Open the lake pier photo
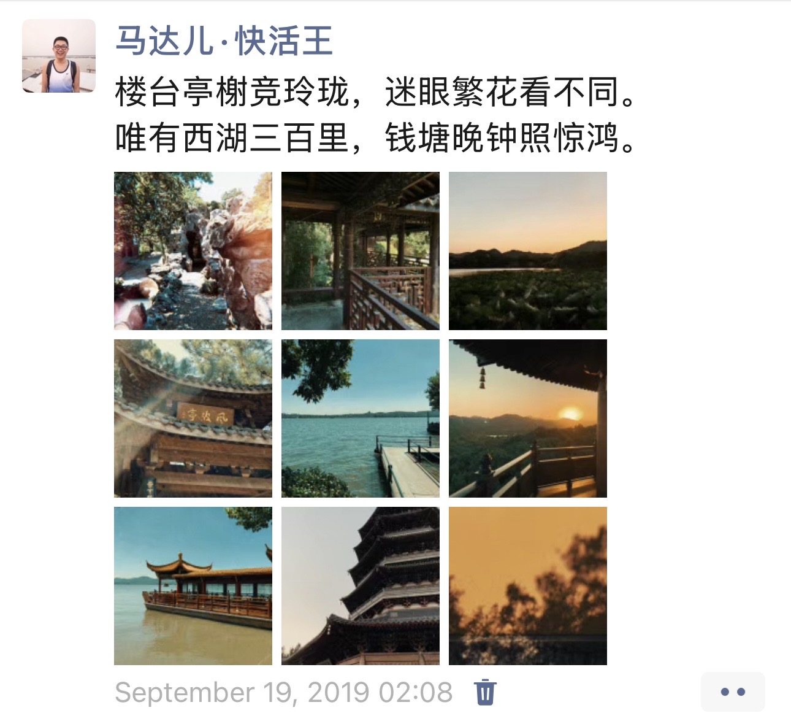The width and height of the screenshot is (791, 713). click(361, 418)
